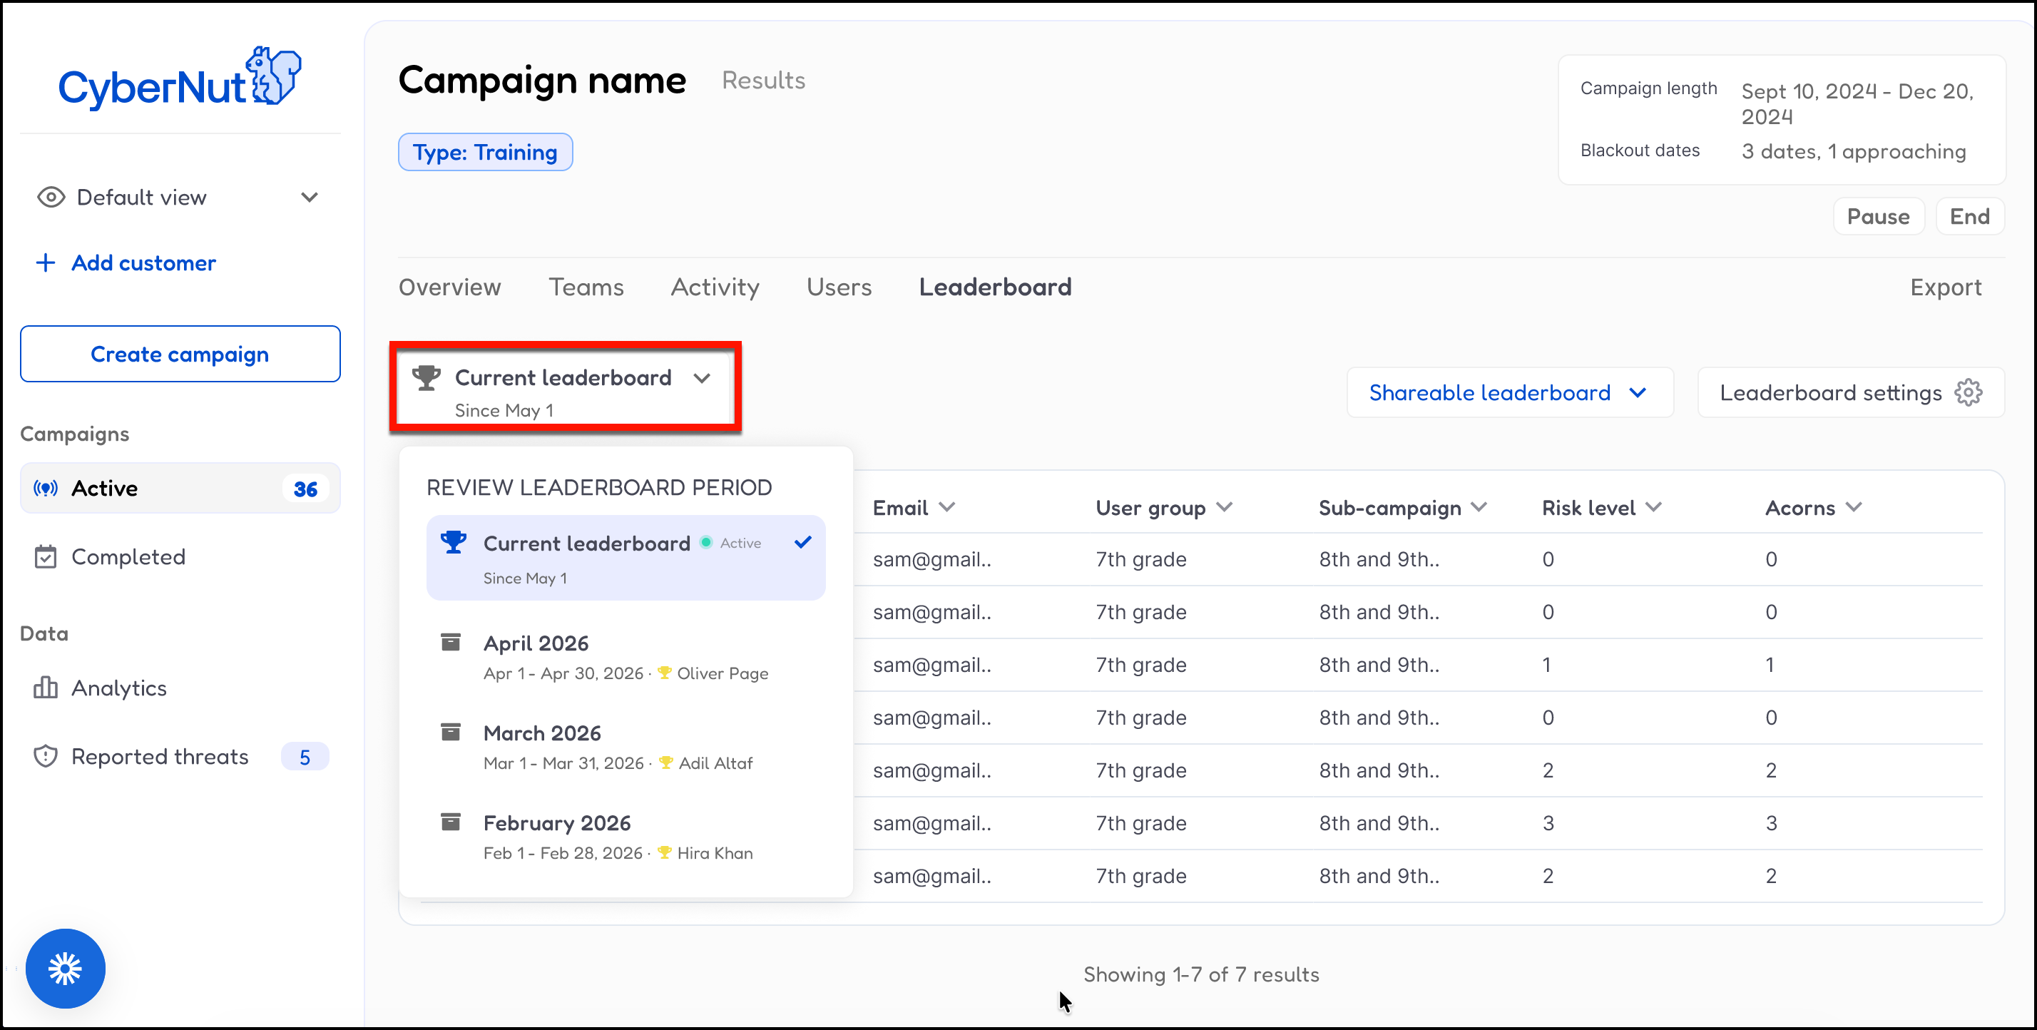Click the plus icon for Add customer

[x=46, y=262]
